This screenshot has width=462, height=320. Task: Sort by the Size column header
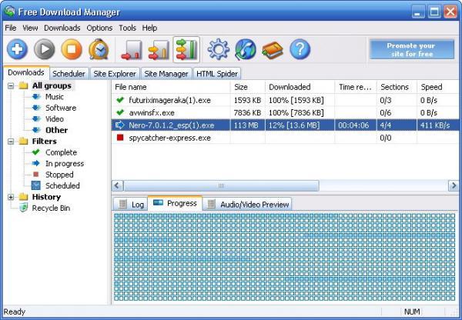click(x=248, y=87)
